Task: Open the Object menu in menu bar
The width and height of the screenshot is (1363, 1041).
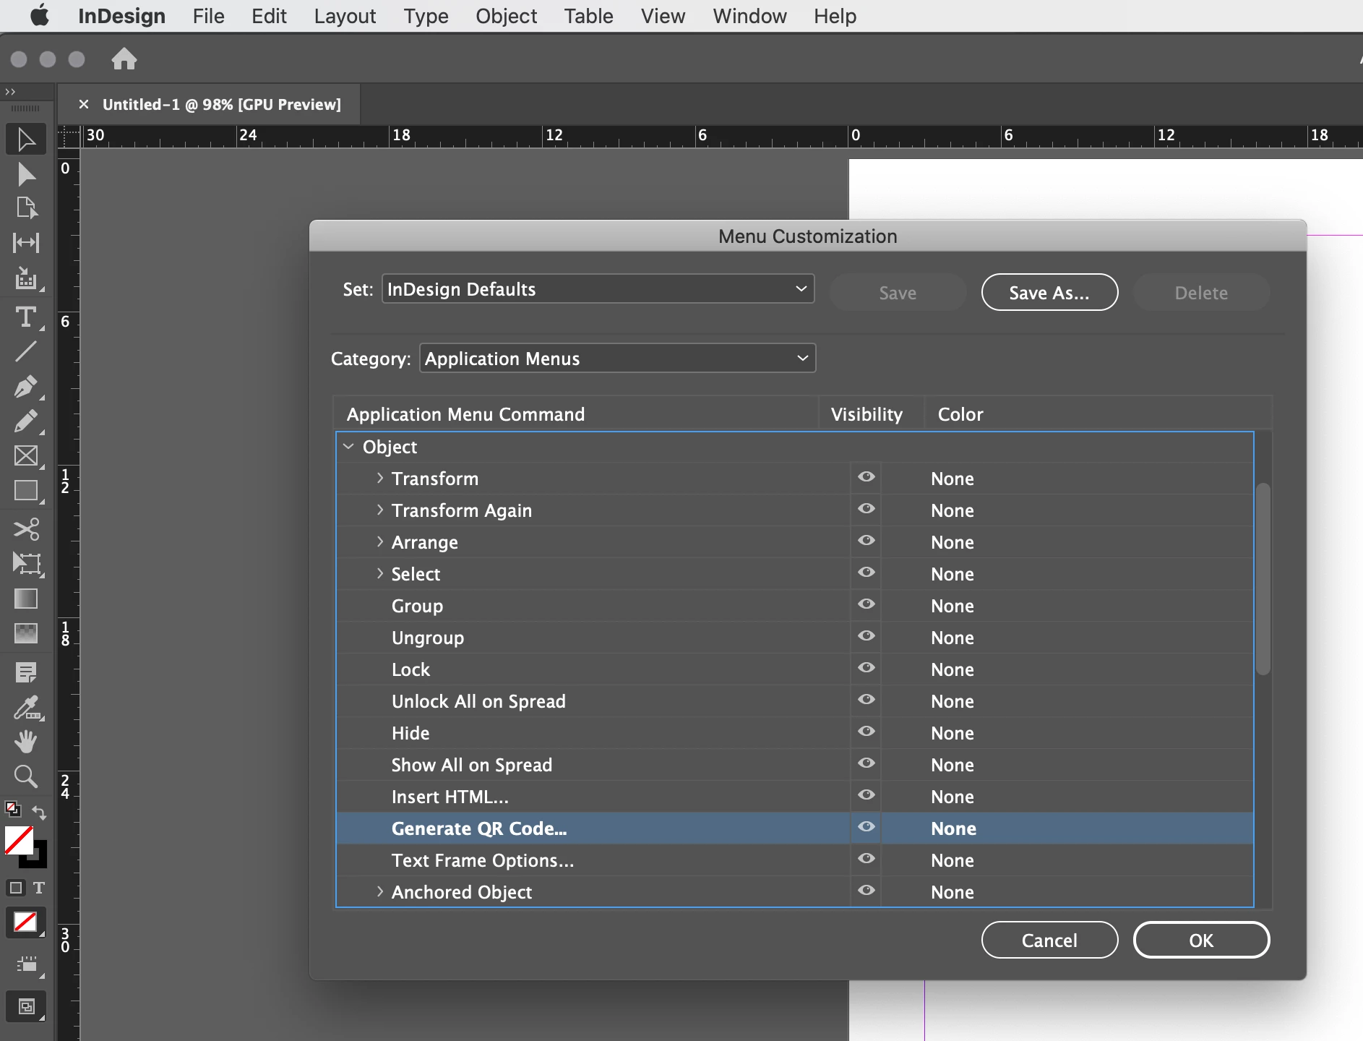Action: [506, 16]
